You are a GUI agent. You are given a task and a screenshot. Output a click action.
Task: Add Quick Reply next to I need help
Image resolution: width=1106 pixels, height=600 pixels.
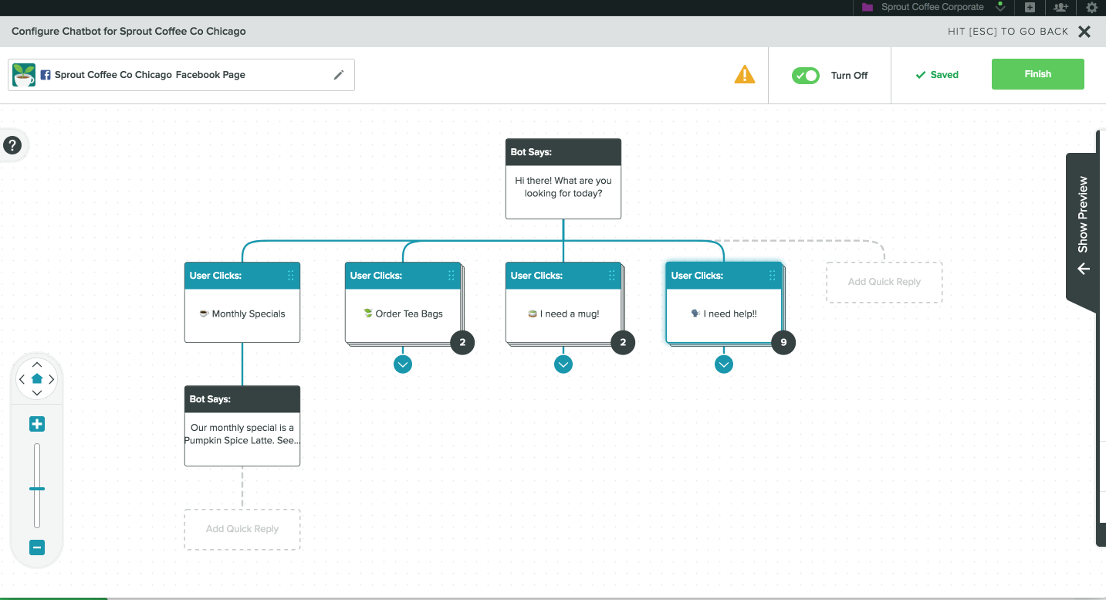(x=884, y=282)
